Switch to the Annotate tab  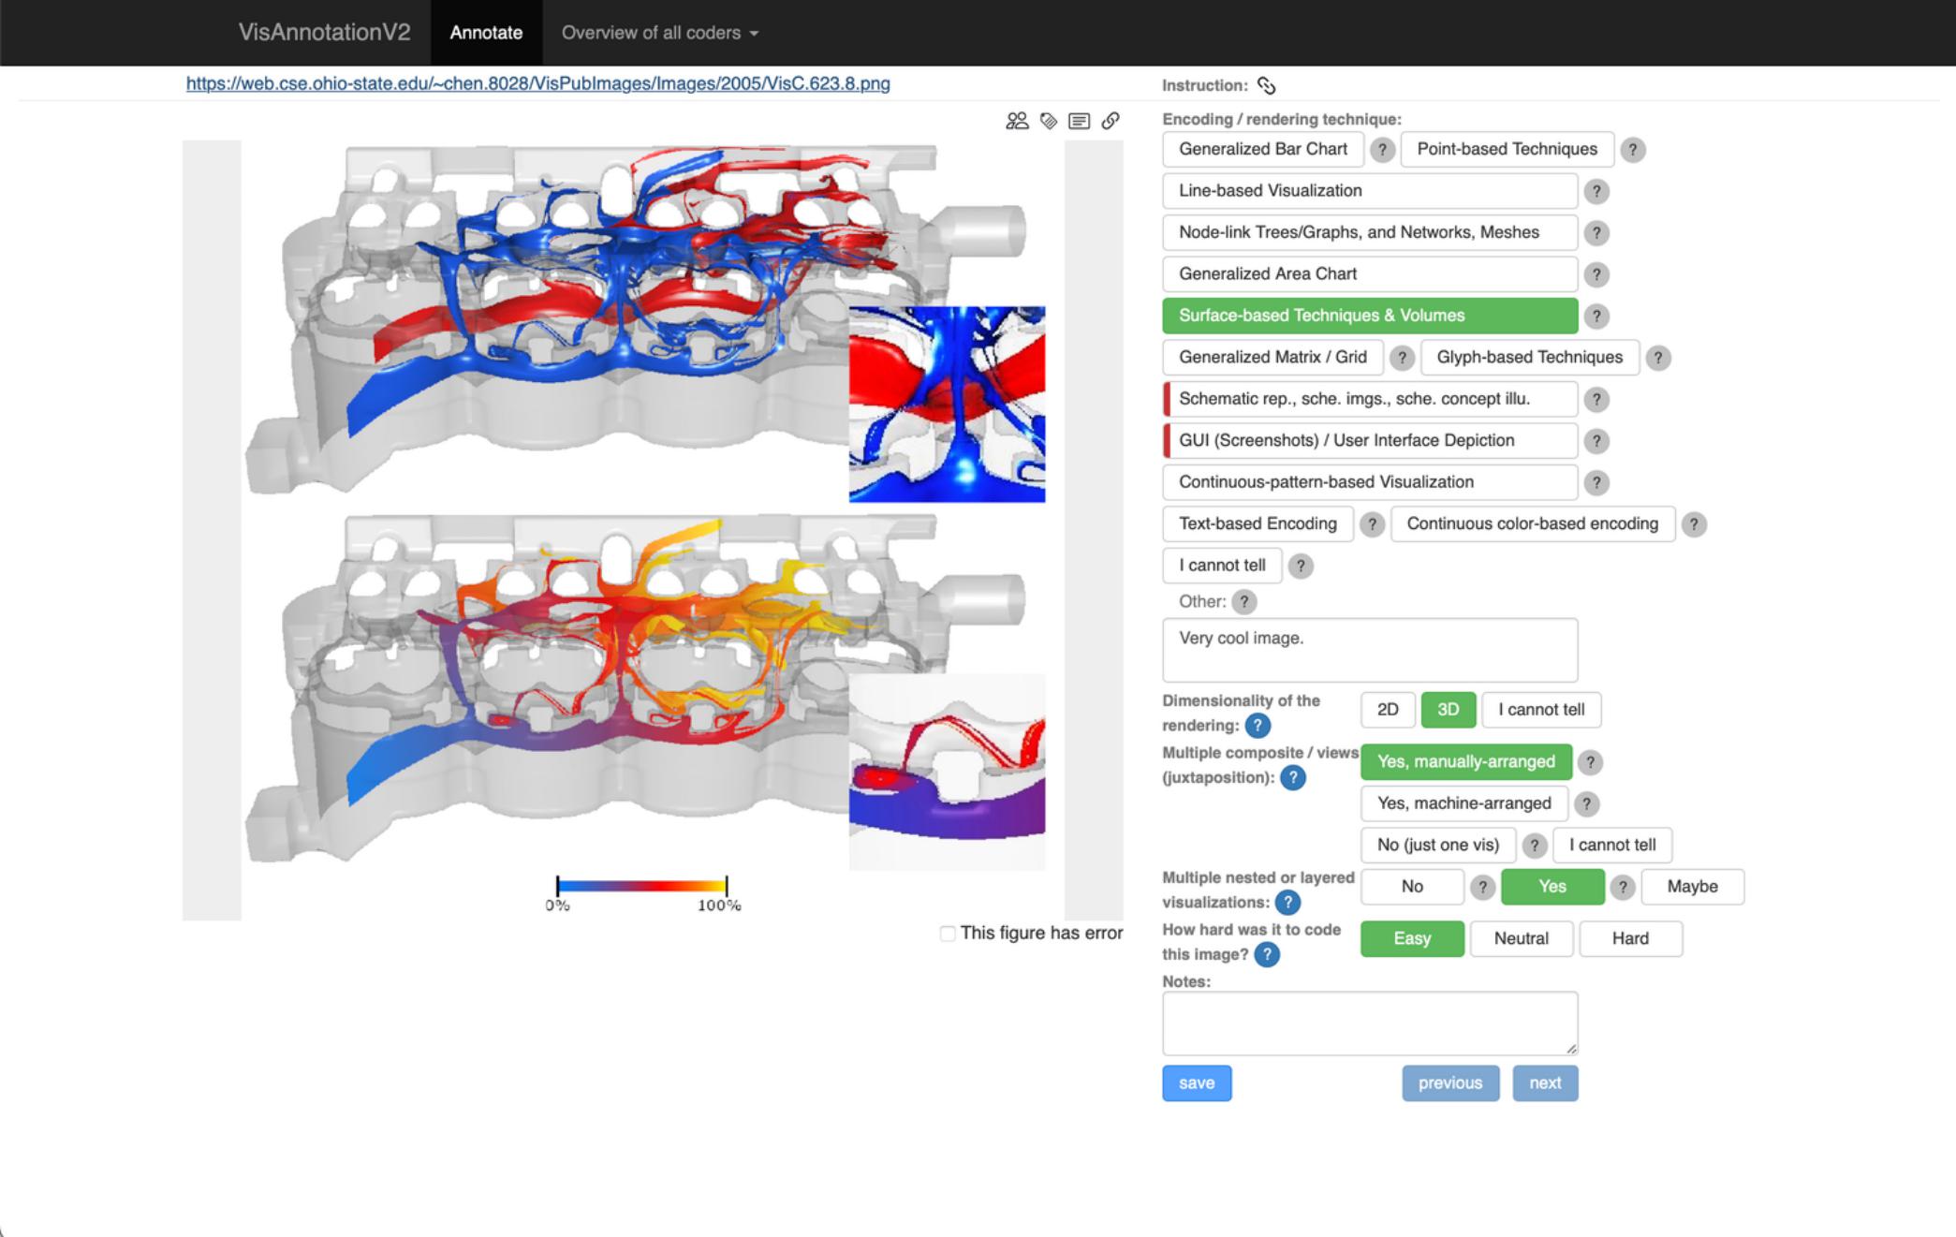pyautogui.click(x=486, y=33)
